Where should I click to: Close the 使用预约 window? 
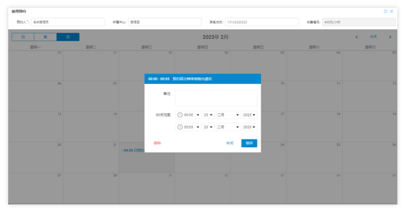click(x=391, y=11)
